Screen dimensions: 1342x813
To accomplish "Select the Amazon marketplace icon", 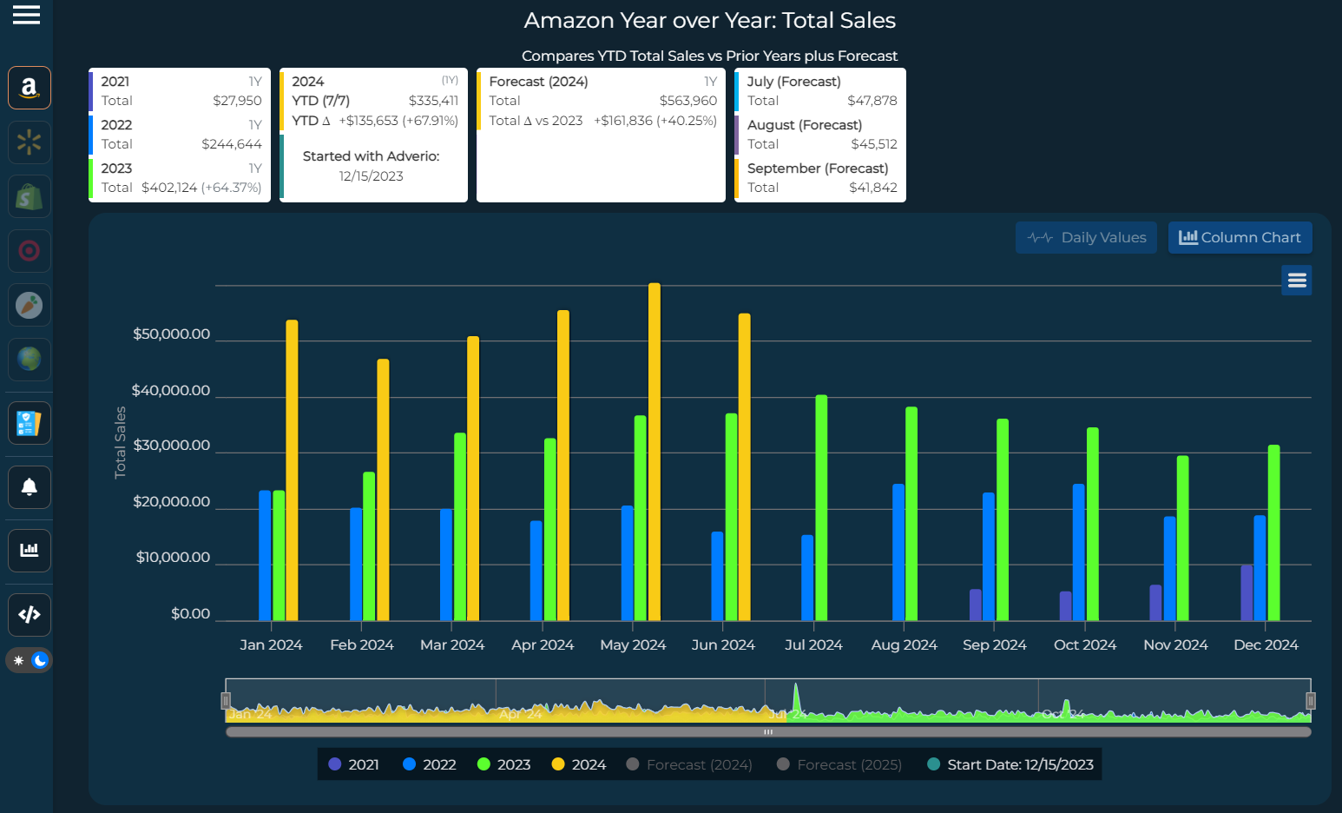I will click(x=30, y=88).
